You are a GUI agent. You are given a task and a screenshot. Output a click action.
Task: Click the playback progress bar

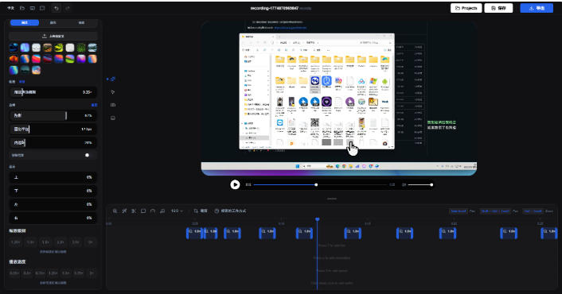tap(321, 184)
